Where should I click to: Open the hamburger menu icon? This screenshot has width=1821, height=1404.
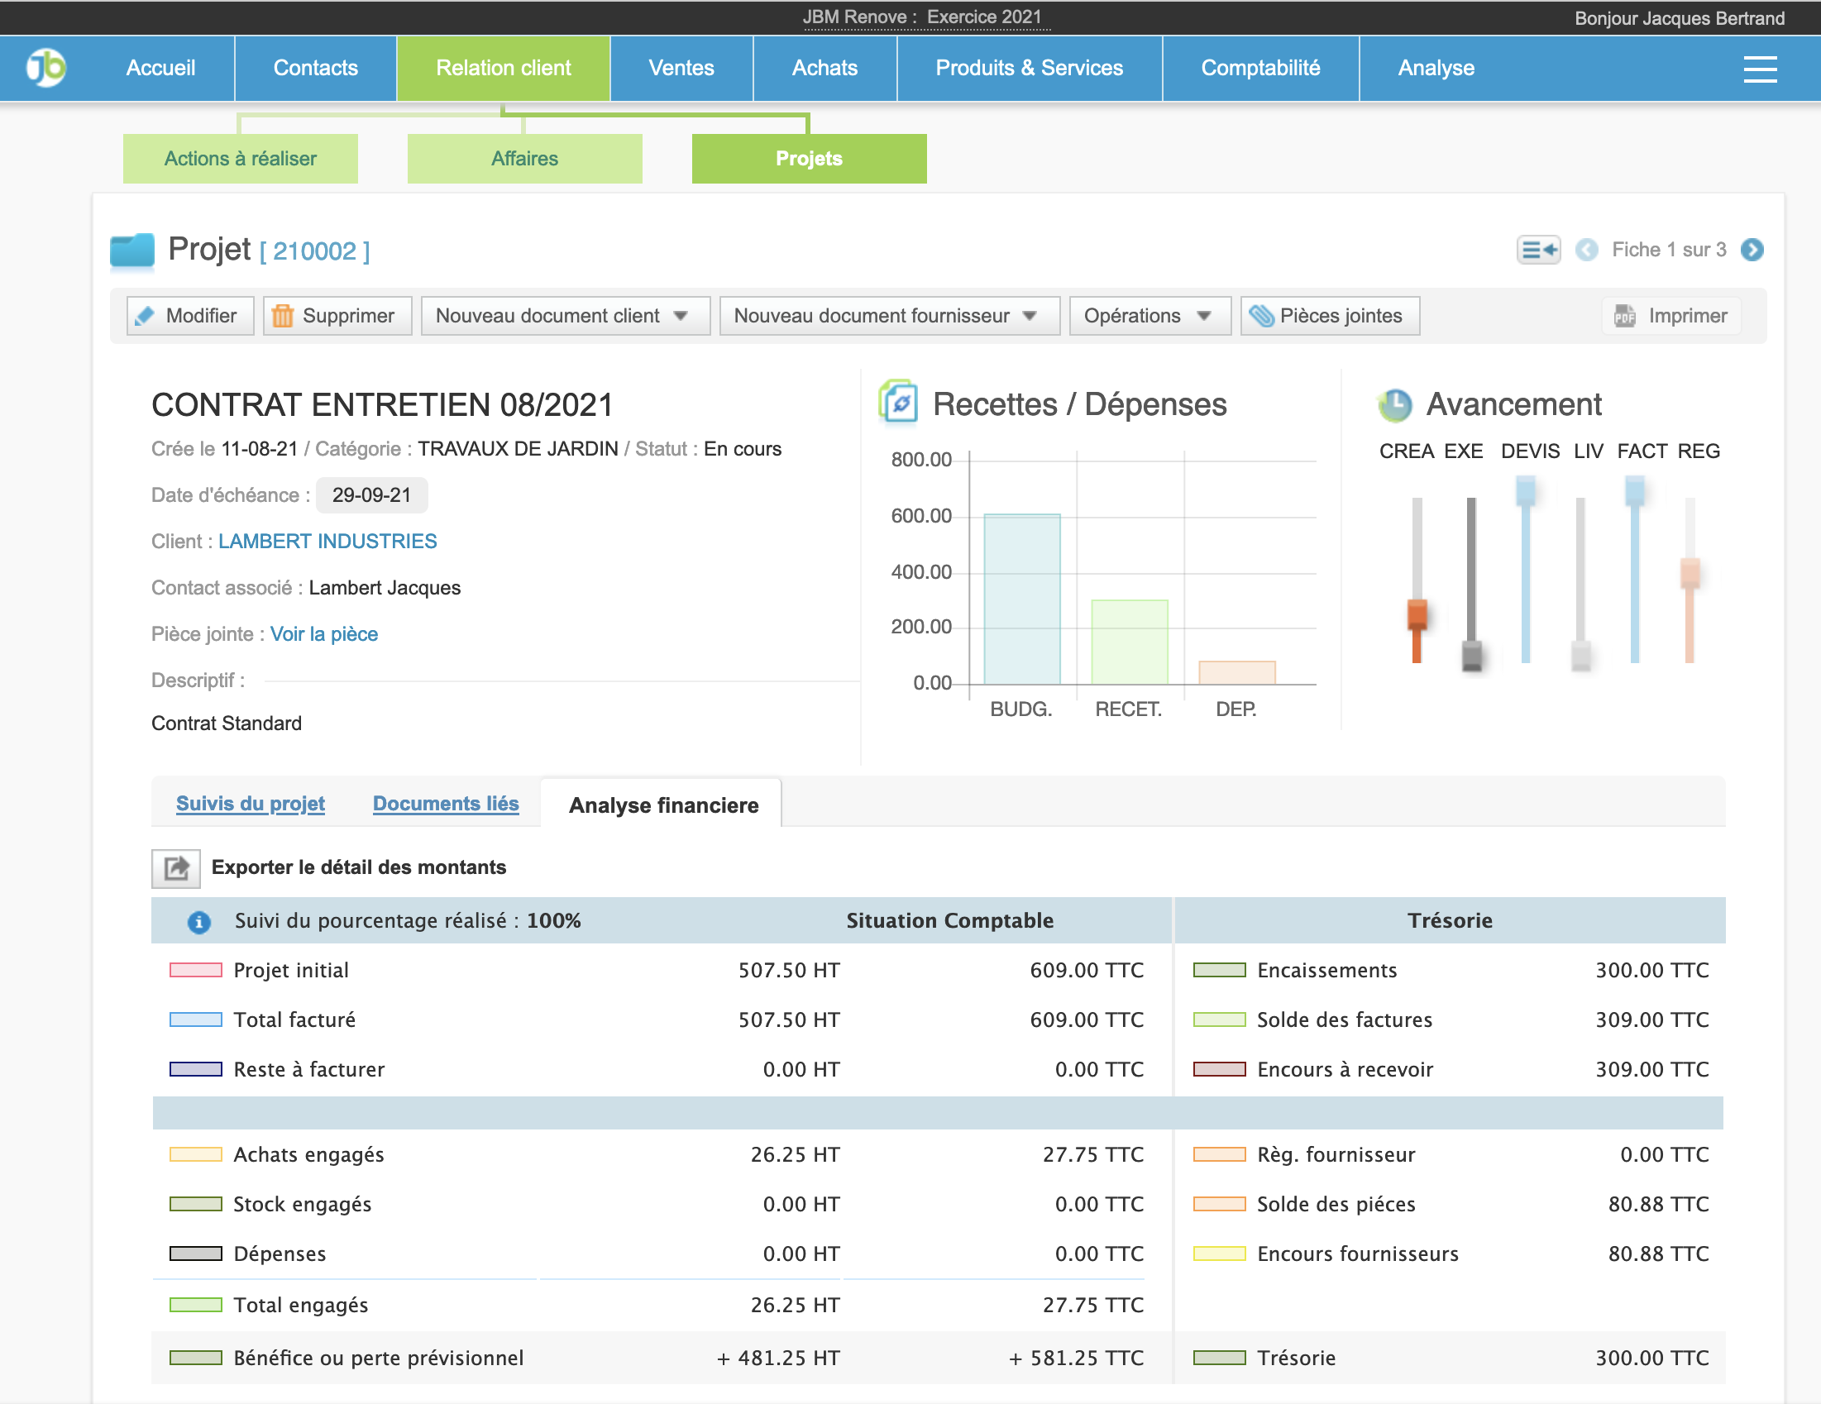click(x=1759, y=69)
